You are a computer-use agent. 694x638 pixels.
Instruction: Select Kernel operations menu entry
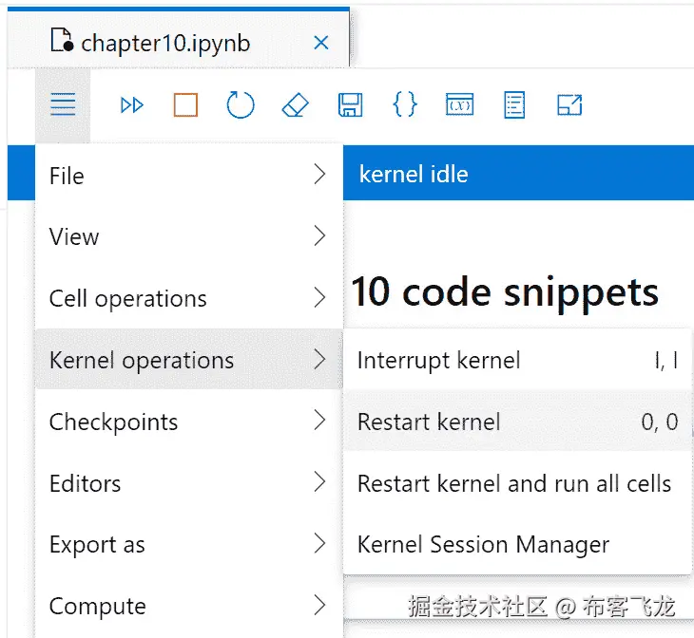click(x=189, y=360)
